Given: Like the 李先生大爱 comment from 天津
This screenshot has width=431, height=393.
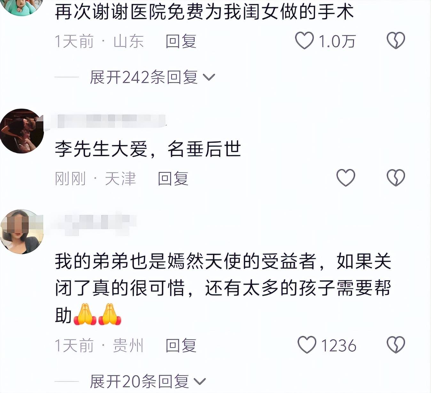Looking at the screenshot, I should 346,178.
